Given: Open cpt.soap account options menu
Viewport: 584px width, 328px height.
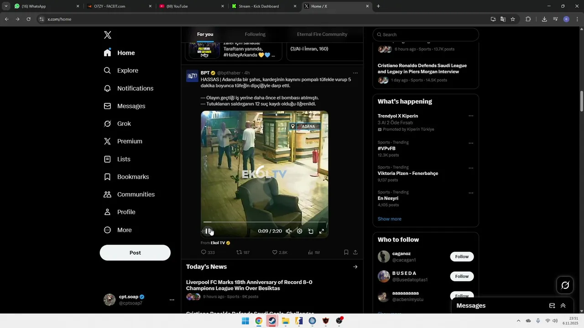Looking at the screenshot, I should click(x=172, y=300).
